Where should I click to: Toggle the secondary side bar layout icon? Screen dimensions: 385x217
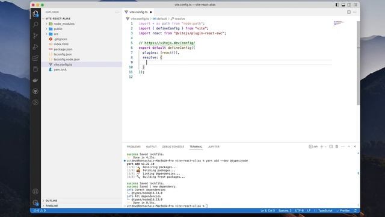pyautogui.click(x=349, y=5)
